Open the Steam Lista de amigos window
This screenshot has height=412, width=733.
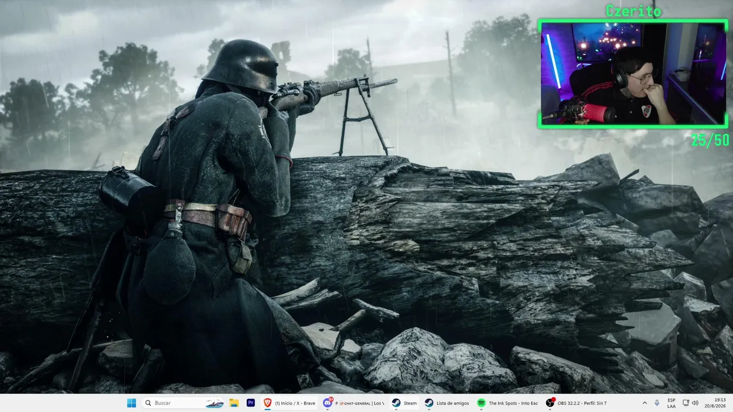447,403
